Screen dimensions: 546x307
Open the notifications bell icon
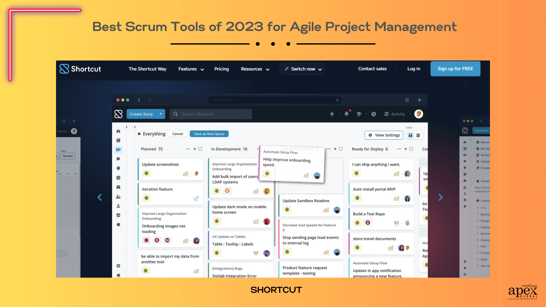(346, 114)
